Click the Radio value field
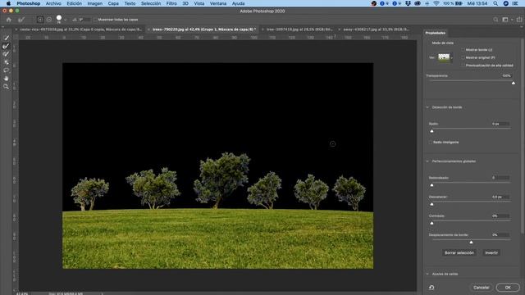The image size is (525, 295). (x=500, y=124)
